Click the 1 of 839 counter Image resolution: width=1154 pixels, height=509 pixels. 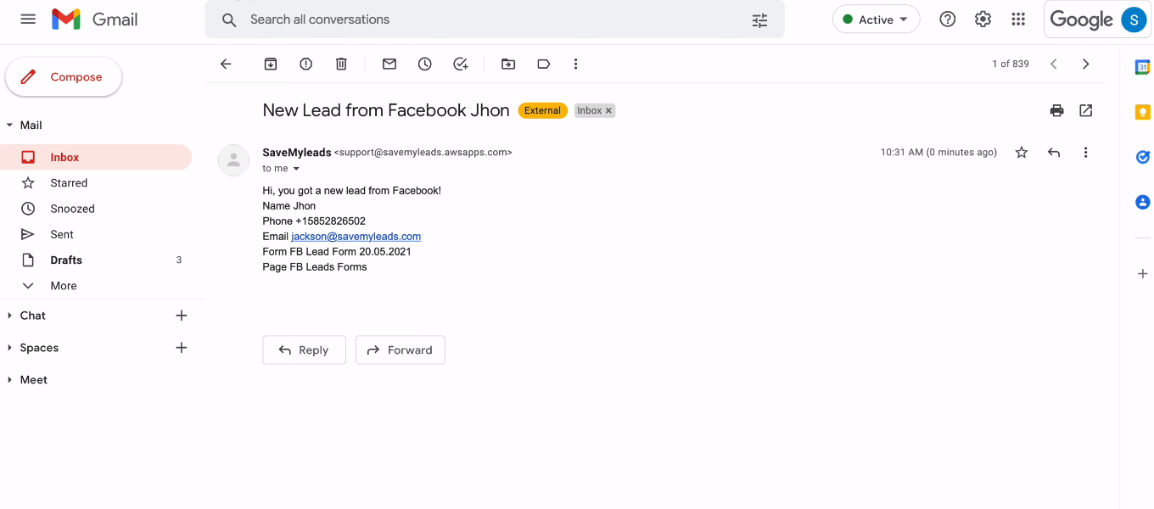click(x=1011, y=64)
